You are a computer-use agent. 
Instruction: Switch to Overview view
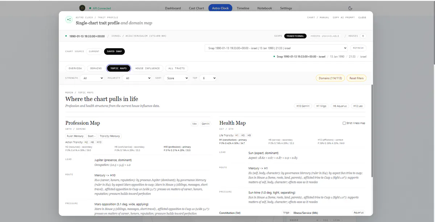point(75,68)
